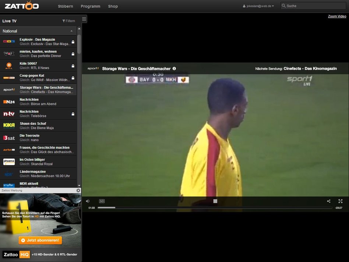
Task: Select KiKA channel logo
Action: 9,125
